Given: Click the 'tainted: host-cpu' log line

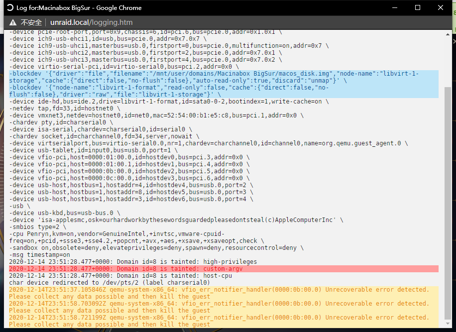Looking at the screenshot, I should tap(120, 276).
